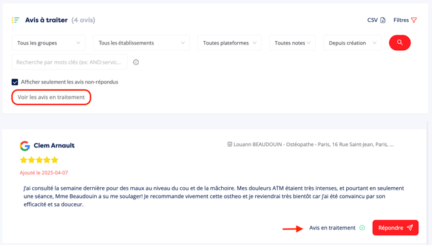The width and height of the screenshot is (432, 245).
Task: Click the CSV export link
Action: pyautogui.click(x=373, y=20)
